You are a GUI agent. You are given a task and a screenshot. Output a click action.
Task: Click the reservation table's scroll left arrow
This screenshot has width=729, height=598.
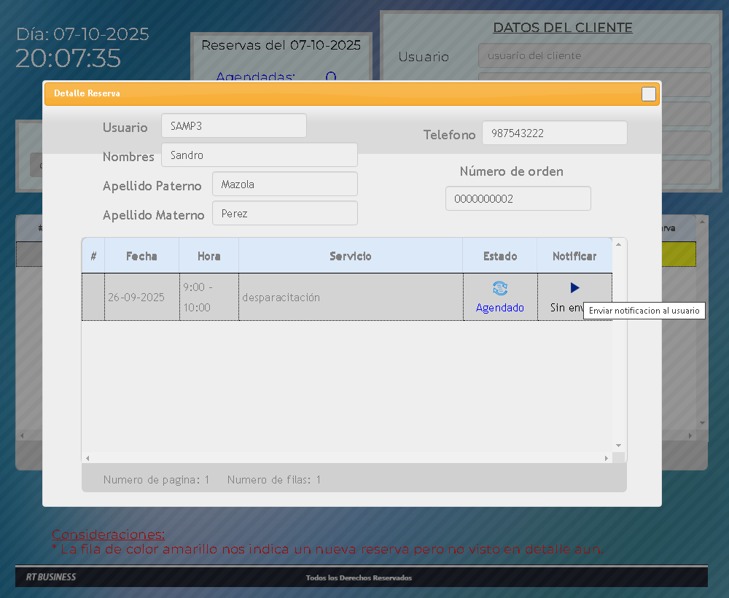[87, 458]
